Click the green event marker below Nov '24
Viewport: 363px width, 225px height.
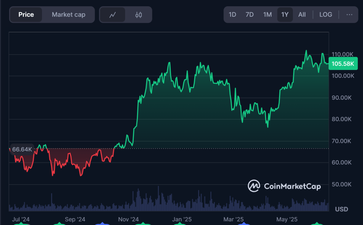[x=142, y=224]
